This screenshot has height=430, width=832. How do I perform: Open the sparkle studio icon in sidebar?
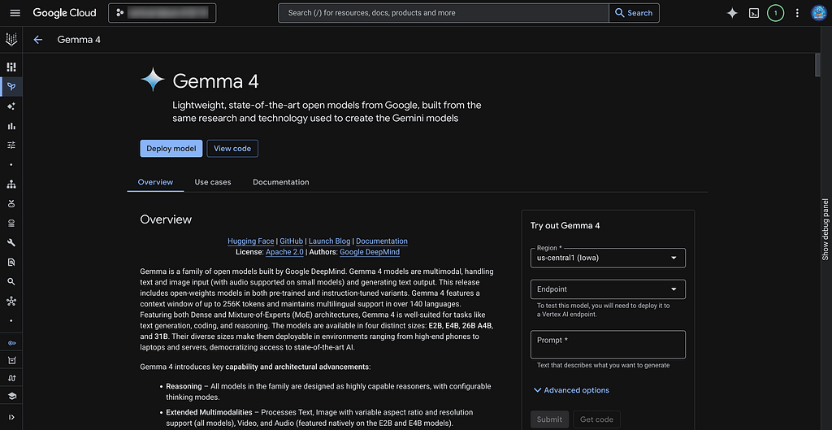click(11, 106)
